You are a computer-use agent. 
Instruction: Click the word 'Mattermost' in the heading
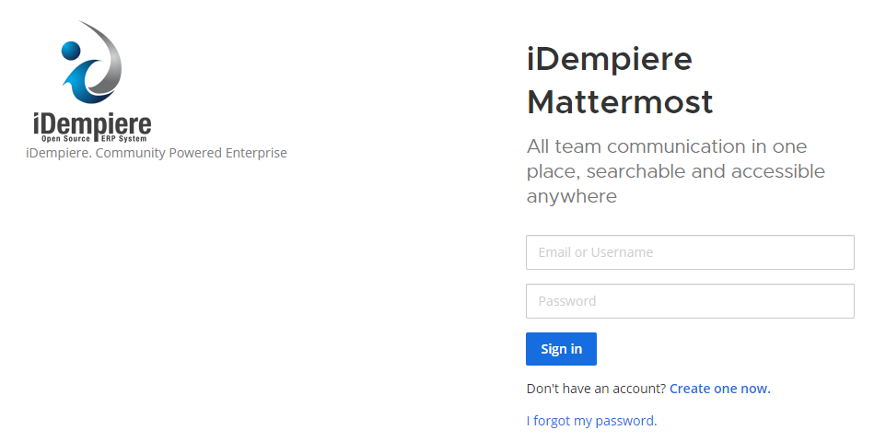coord(620,102)
